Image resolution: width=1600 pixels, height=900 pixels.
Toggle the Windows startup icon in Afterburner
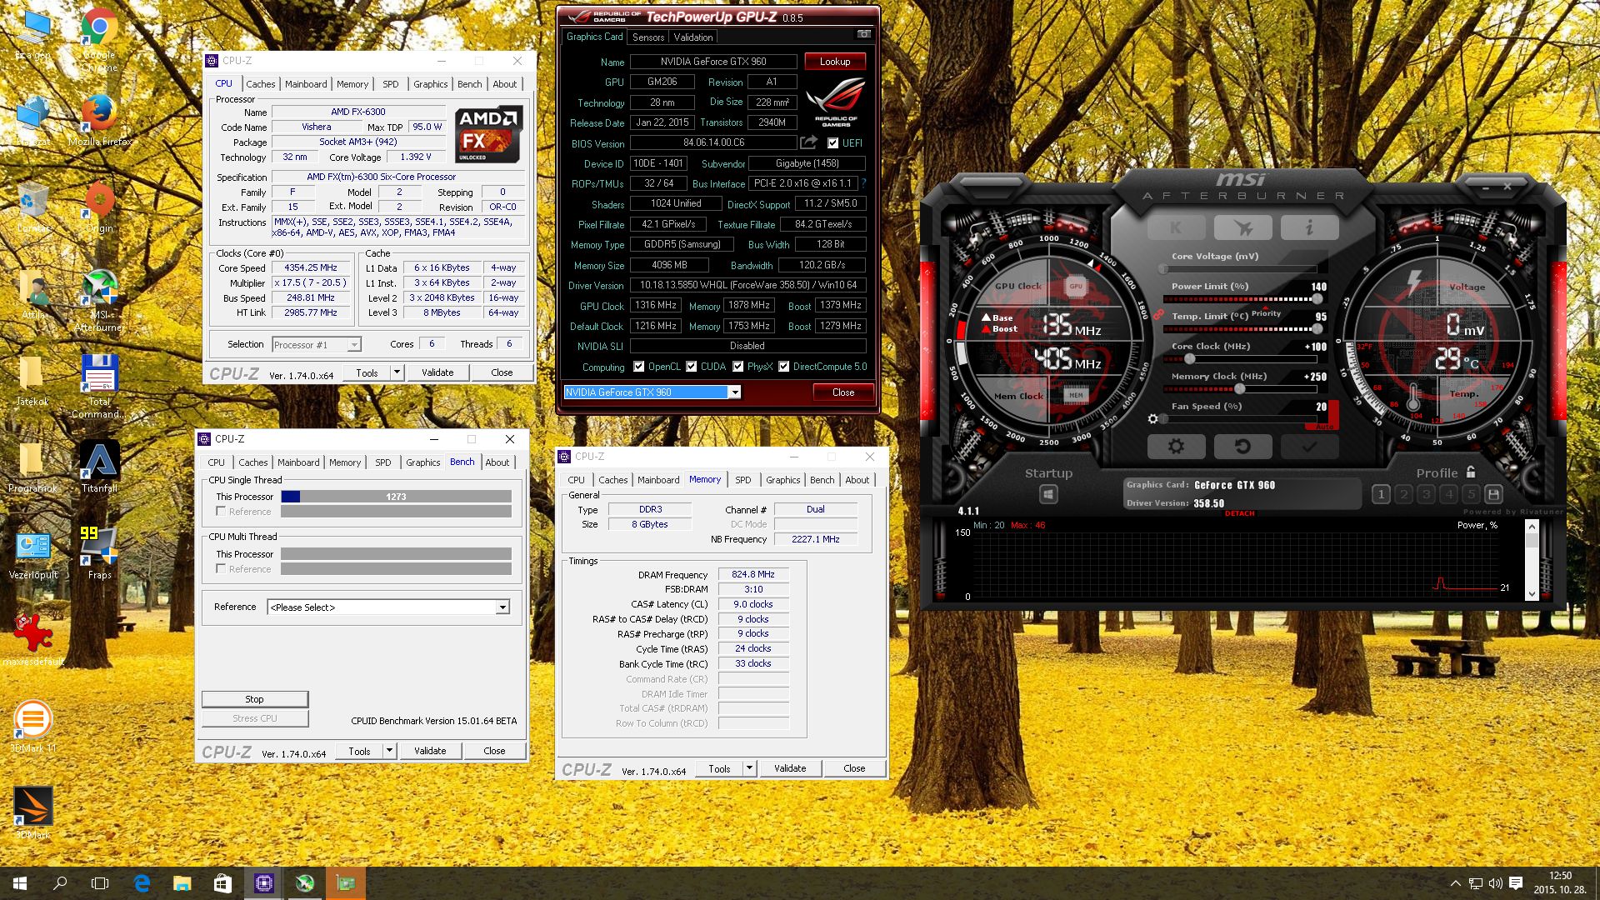[x=1048, y=495]
